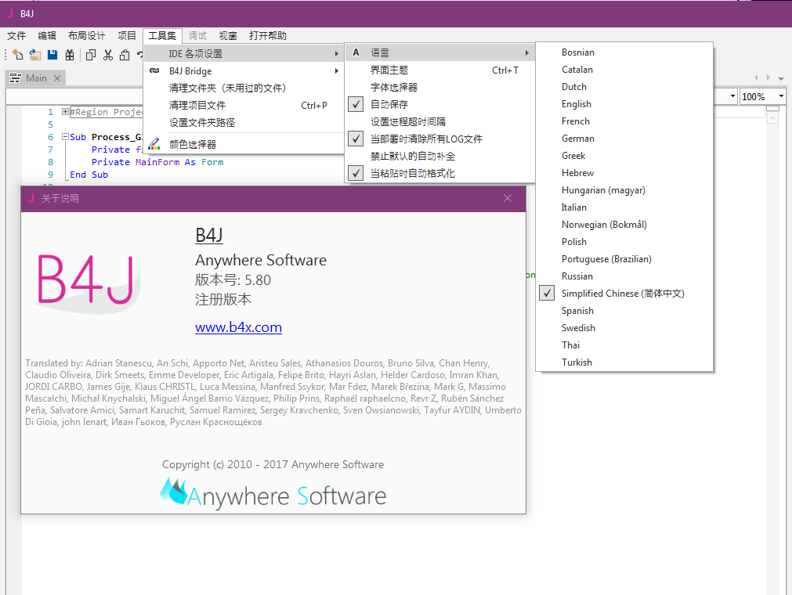
Task: Click the pink J icon in the about dialog title bar
Action: (x=31, y=198)
